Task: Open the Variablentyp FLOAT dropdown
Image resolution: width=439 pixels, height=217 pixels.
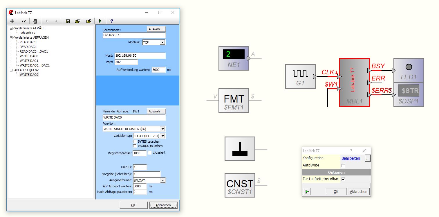Action: 162,136
